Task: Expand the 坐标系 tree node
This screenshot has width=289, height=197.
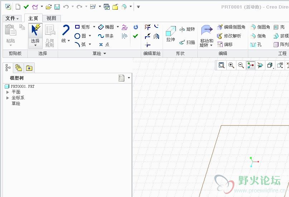Action: (8, 98)
